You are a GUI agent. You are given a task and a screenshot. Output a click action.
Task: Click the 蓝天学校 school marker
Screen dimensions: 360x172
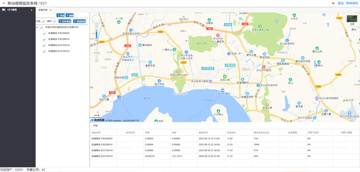point(159,81)
